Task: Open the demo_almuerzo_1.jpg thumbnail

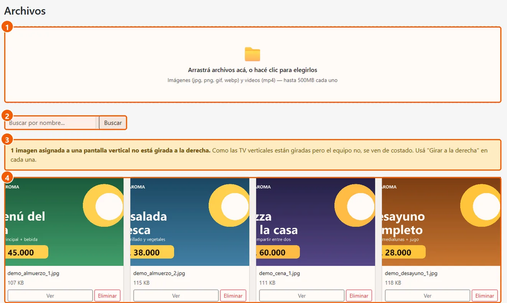Action: pos(64,222)
